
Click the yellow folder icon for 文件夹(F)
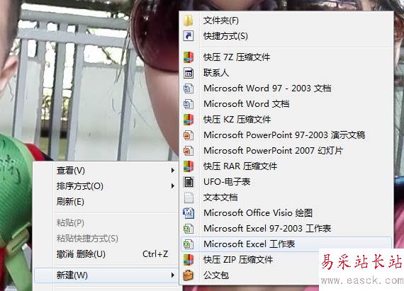pyautogui.click(x=189, y=21)
